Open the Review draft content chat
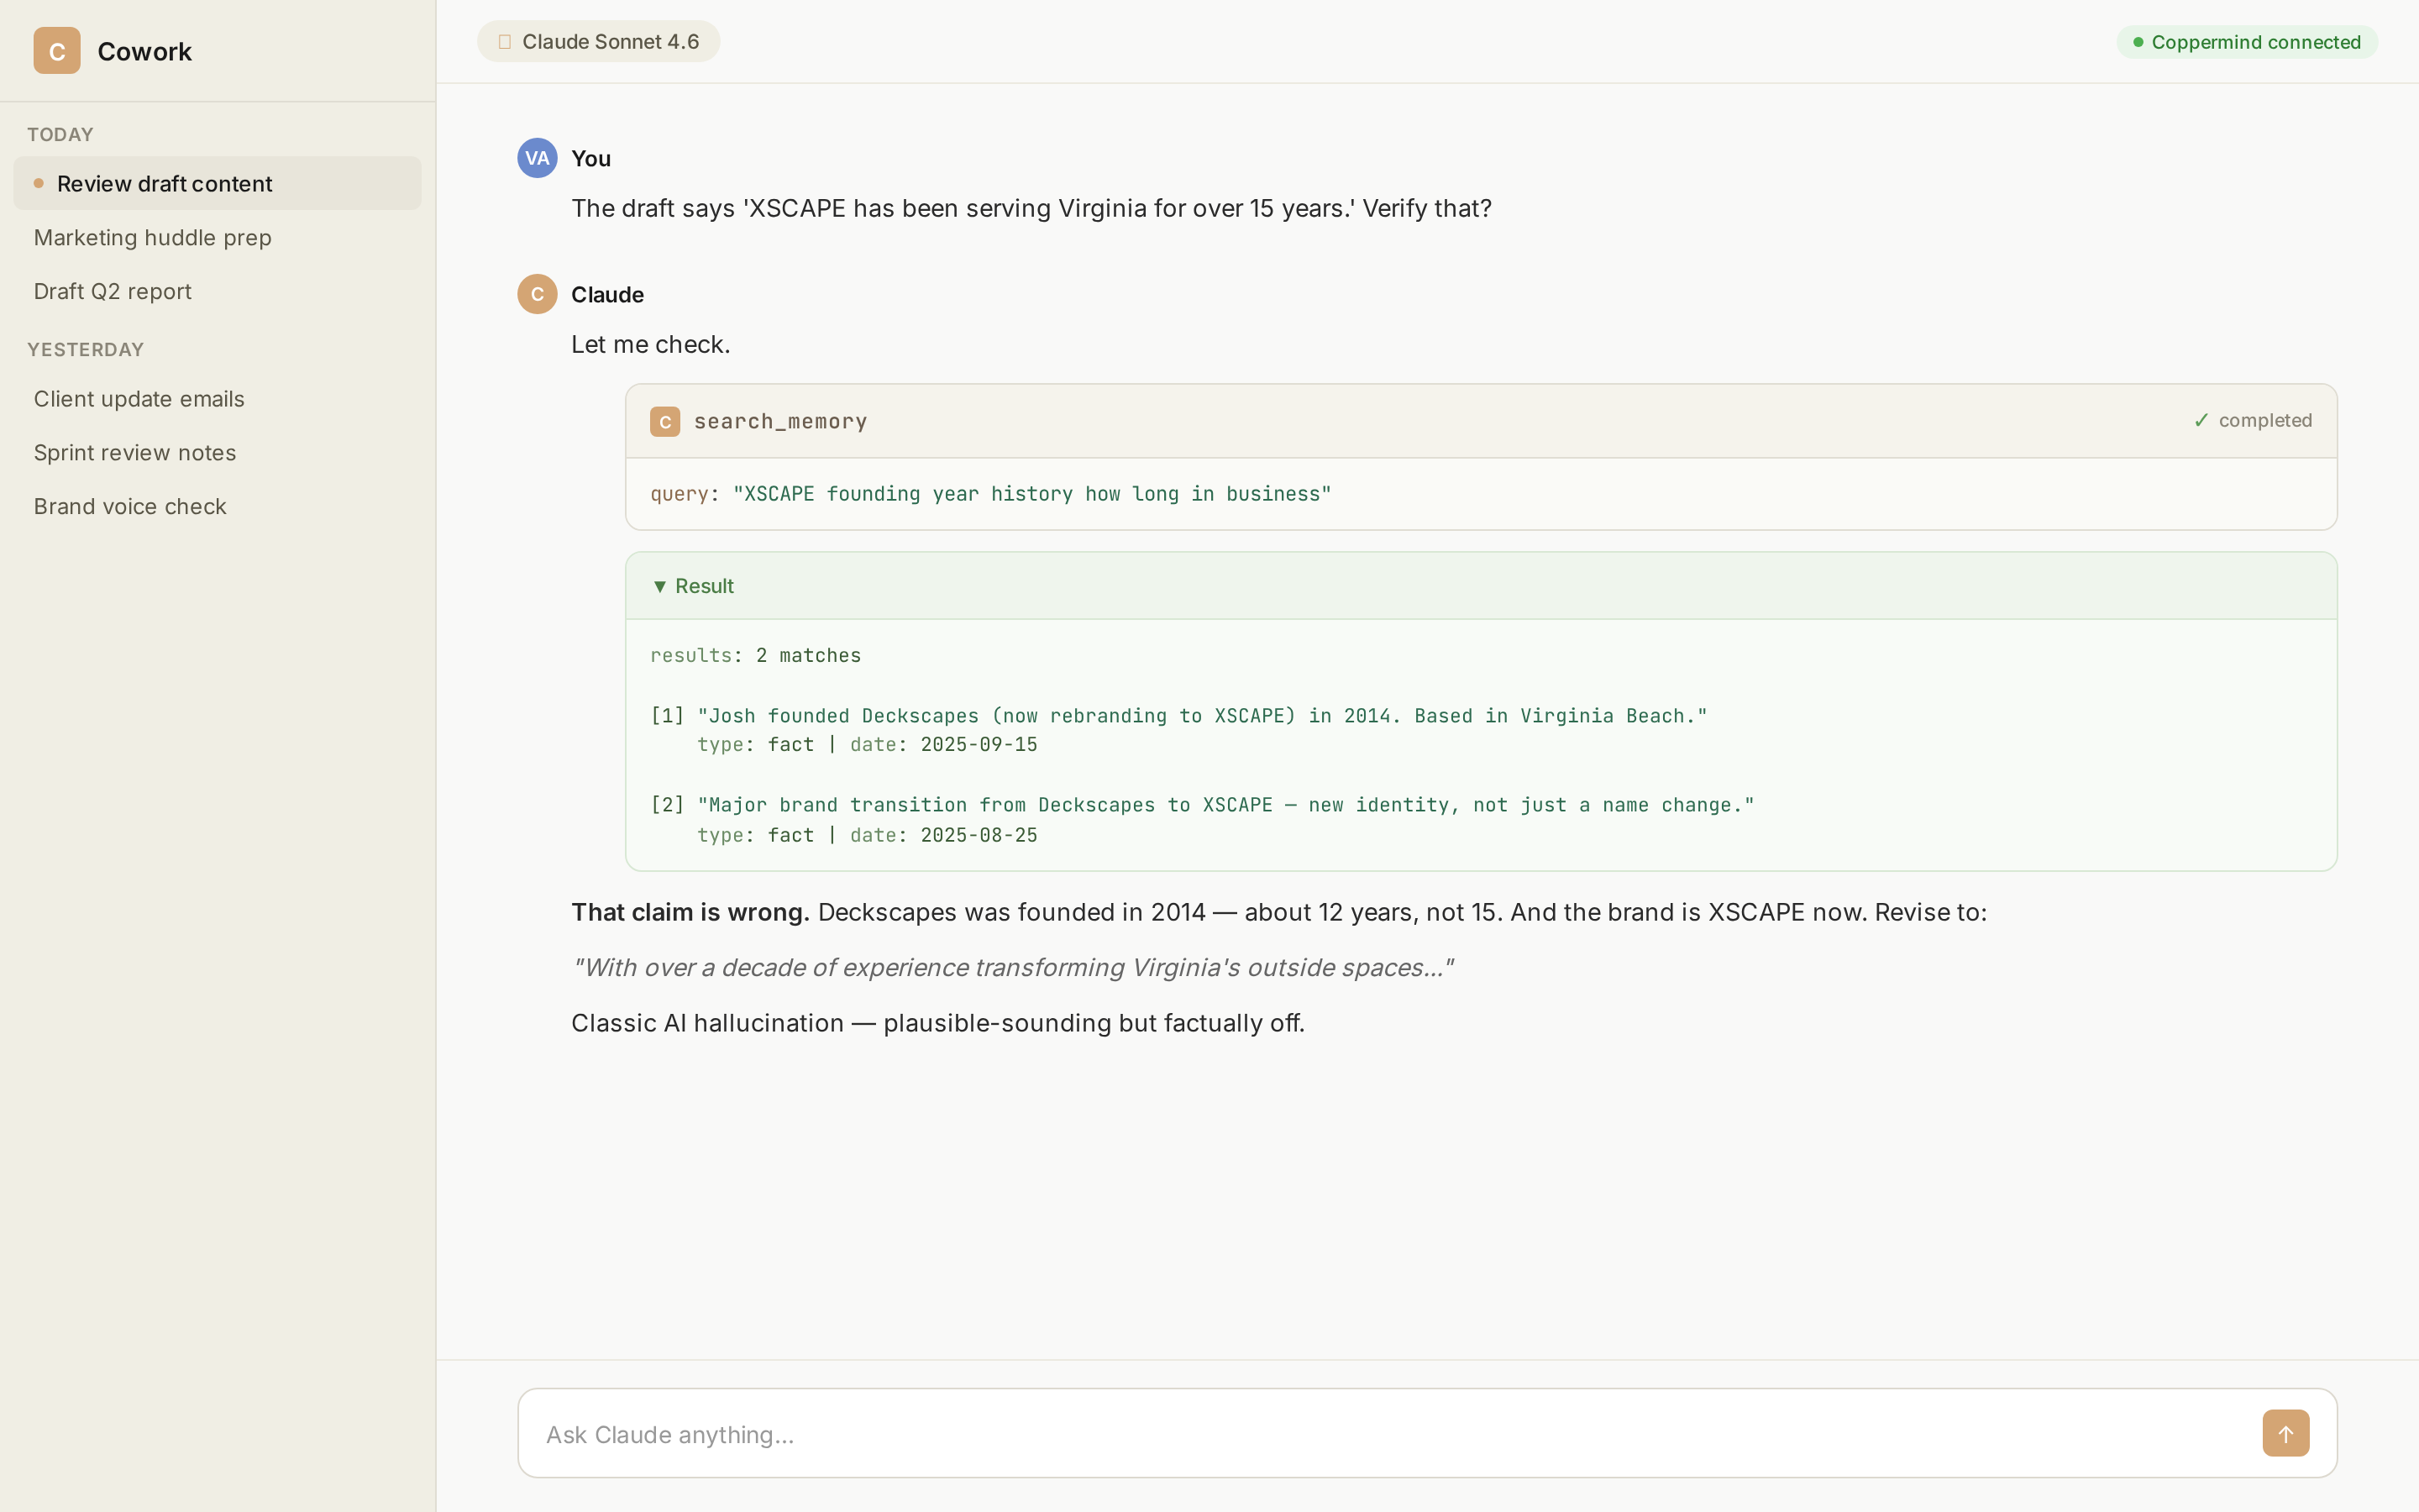Screen dimensions: 2419x1512 click(x=217, y=183)
